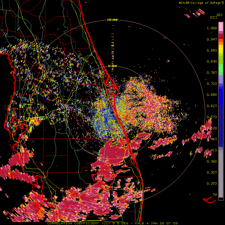The image size is (225, 225).
Task: Select the 0.413 scale value
Action: [212, 150]
